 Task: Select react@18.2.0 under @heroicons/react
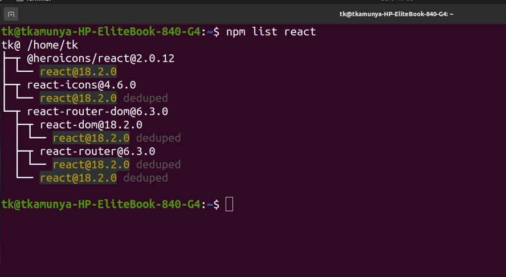coord(78,72)
